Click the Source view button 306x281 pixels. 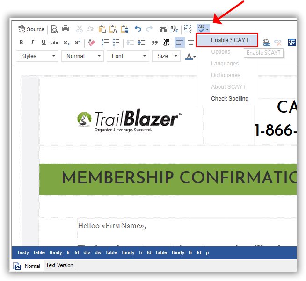tap(31, 29)
